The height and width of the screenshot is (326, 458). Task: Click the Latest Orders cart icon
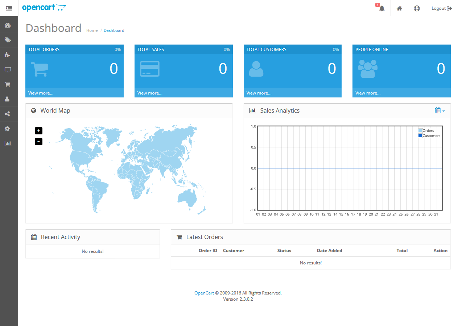click(179, 237)
